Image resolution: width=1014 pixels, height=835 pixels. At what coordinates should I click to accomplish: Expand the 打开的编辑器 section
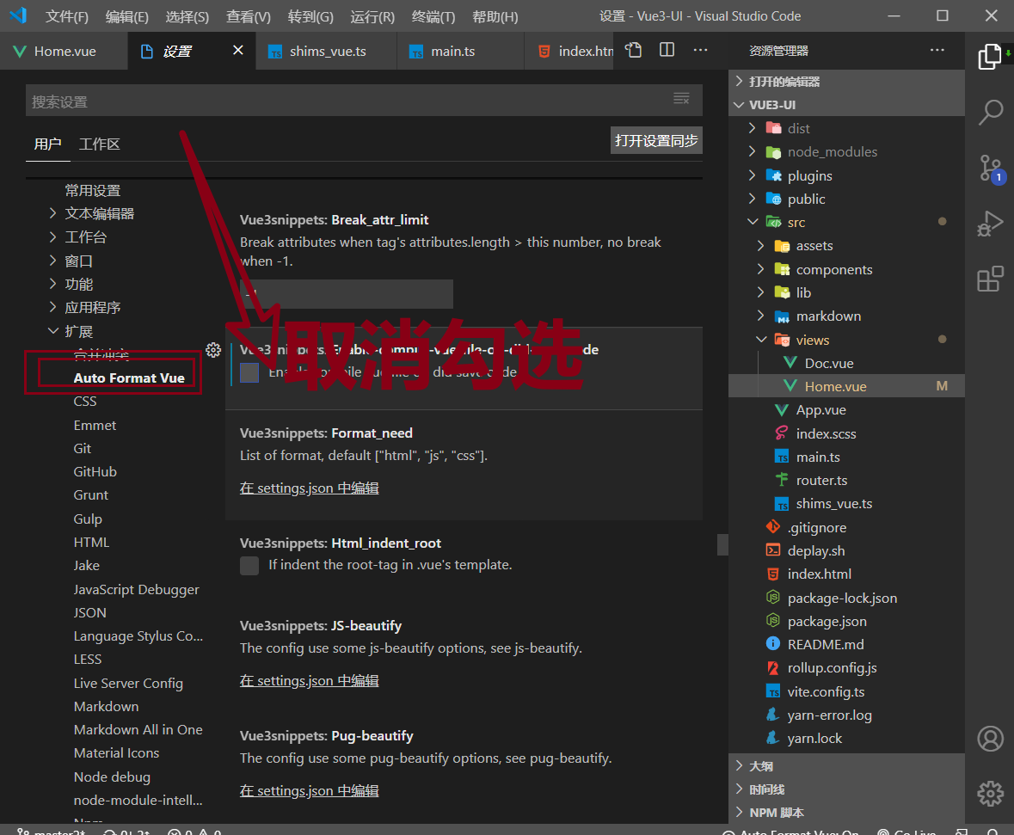(846, 82)
